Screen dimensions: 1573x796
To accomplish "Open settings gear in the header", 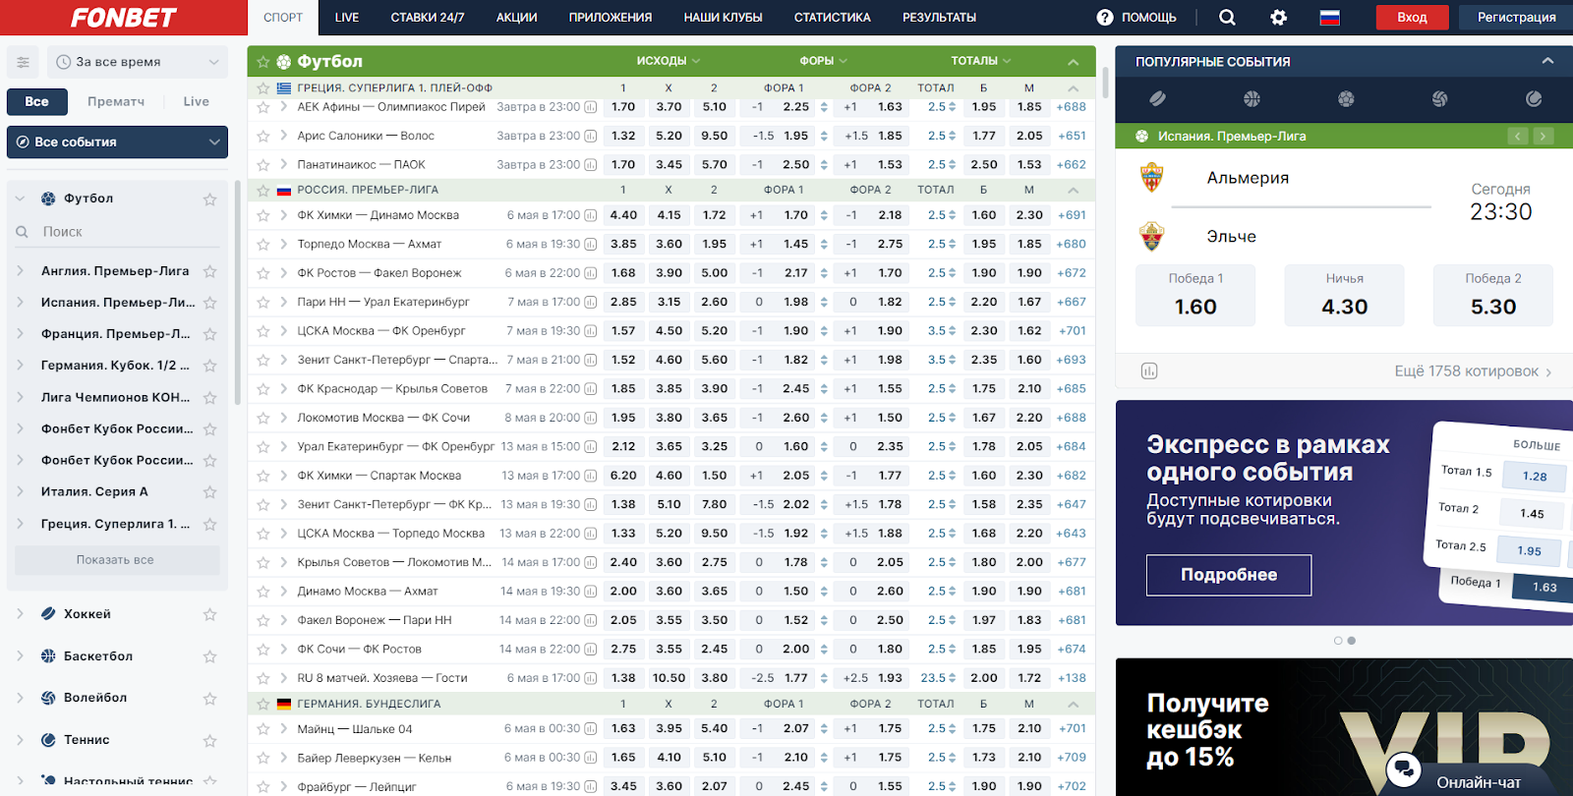I will [x=1278, y=17].
